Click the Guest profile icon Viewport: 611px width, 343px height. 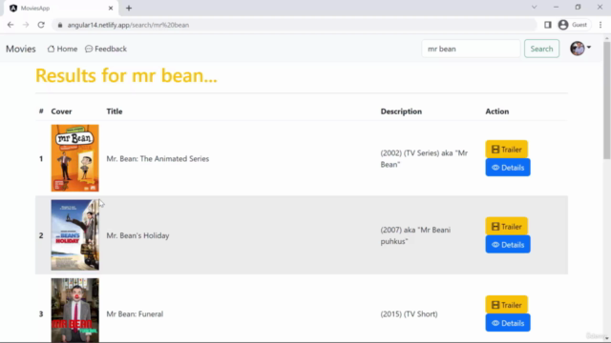(x=573, y=25)
